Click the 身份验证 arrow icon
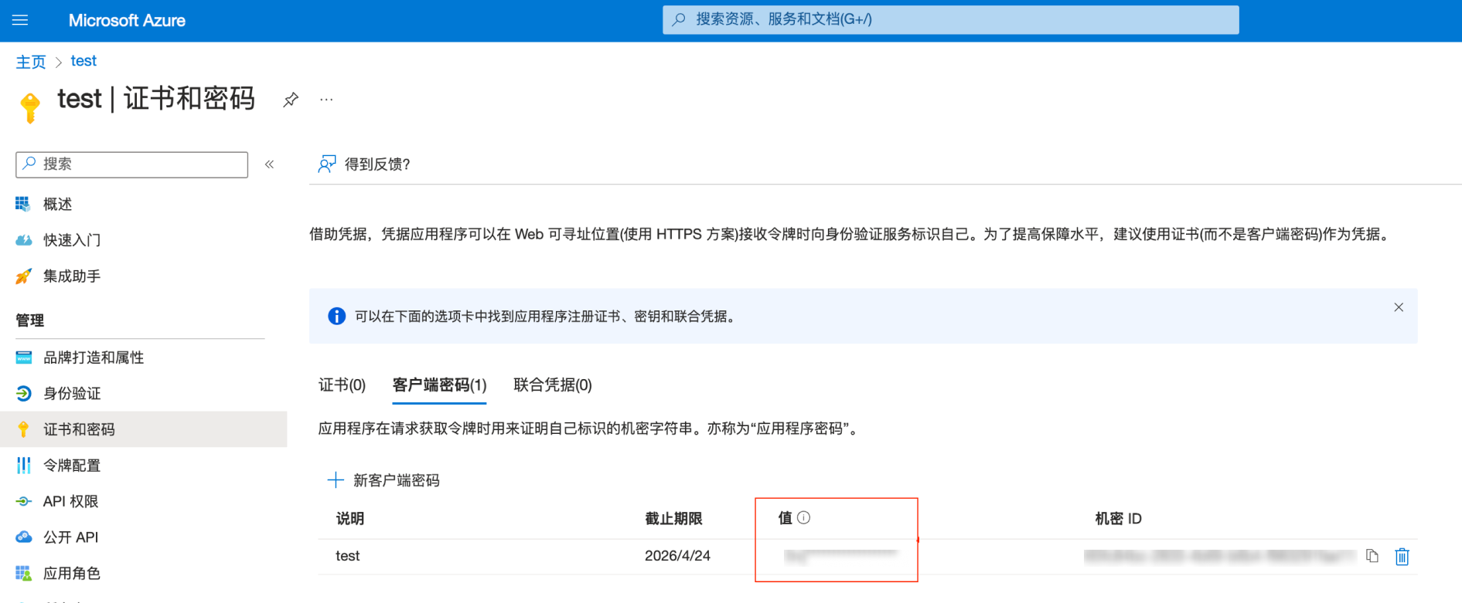This screenshot has height=603, width=1462. pos(23,393)
